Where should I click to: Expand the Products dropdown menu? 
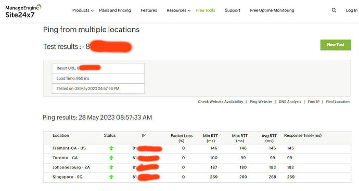click(83, 10)
